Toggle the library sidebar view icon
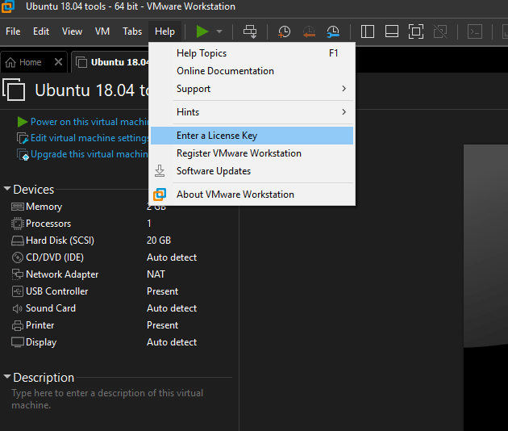The width and height of the screenshot is (508, 431). [x=368, y=31]
